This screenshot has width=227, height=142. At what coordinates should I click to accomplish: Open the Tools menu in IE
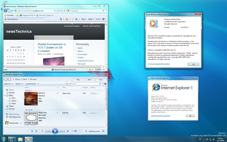pyautogui.click(x=98, y=19)
